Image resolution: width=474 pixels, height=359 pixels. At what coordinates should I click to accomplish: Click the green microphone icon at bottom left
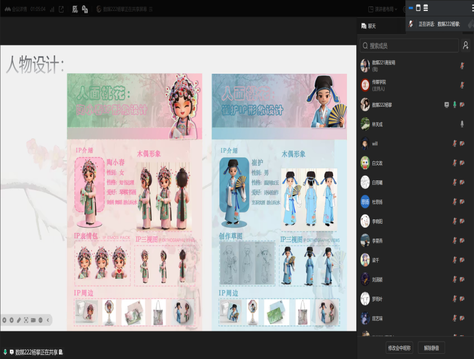coord(5,352)
